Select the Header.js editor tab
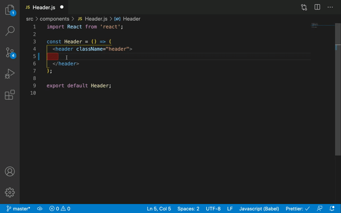The width and height of the screenshot is (341, 213). tap(44, 7)
